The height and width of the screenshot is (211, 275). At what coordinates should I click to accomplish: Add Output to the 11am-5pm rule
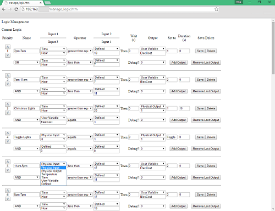(x=178, y=177)
